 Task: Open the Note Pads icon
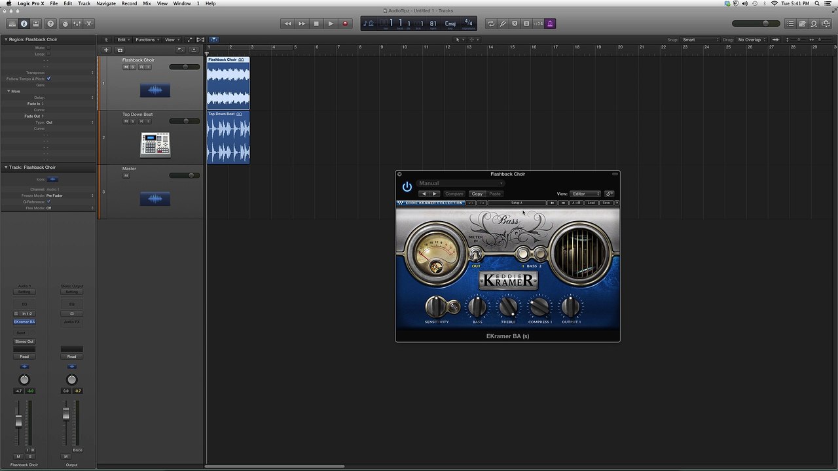(802, 24)
